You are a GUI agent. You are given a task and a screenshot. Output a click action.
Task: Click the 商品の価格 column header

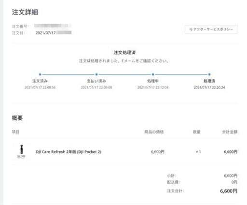pyautogui.click(x=154, y=132)
